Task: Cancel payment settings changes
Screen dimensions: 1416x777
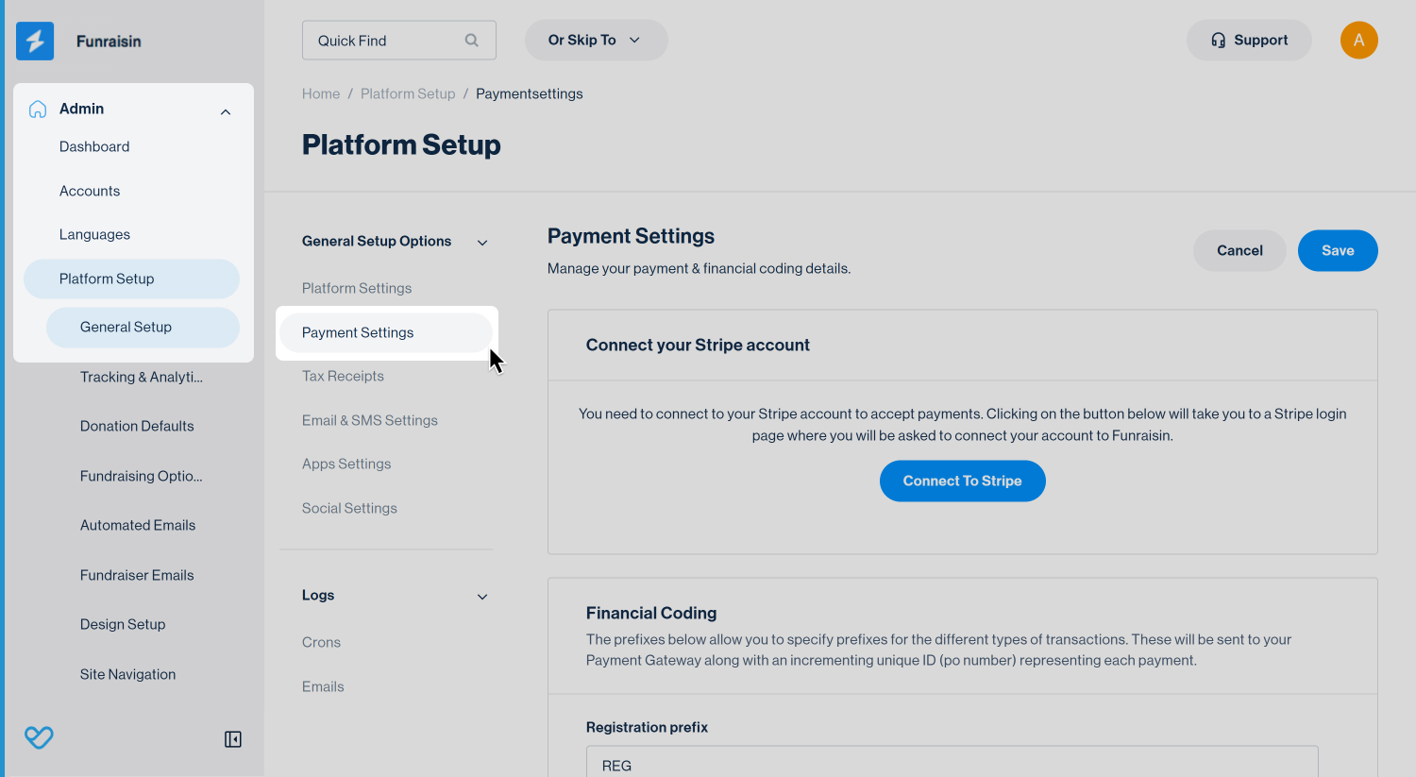Action: [x=1239, y=250]
